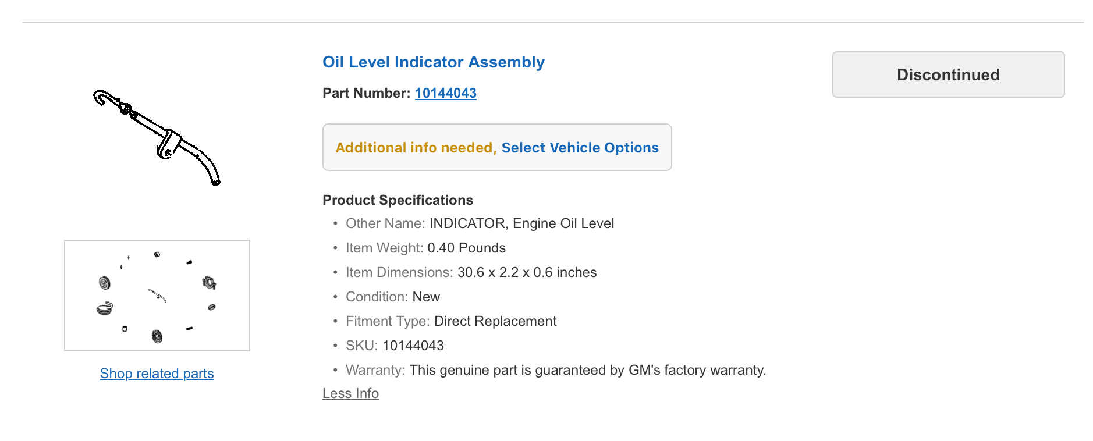This screenshot has width=1093, height=441.
Task: Click the SKU 10144043 specification line
Action: 395,346
